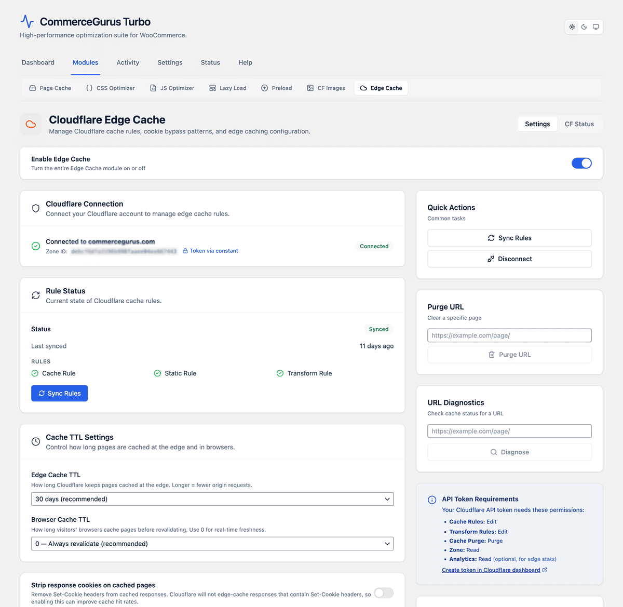Click the blurred Zone ID value

(124, 251)
